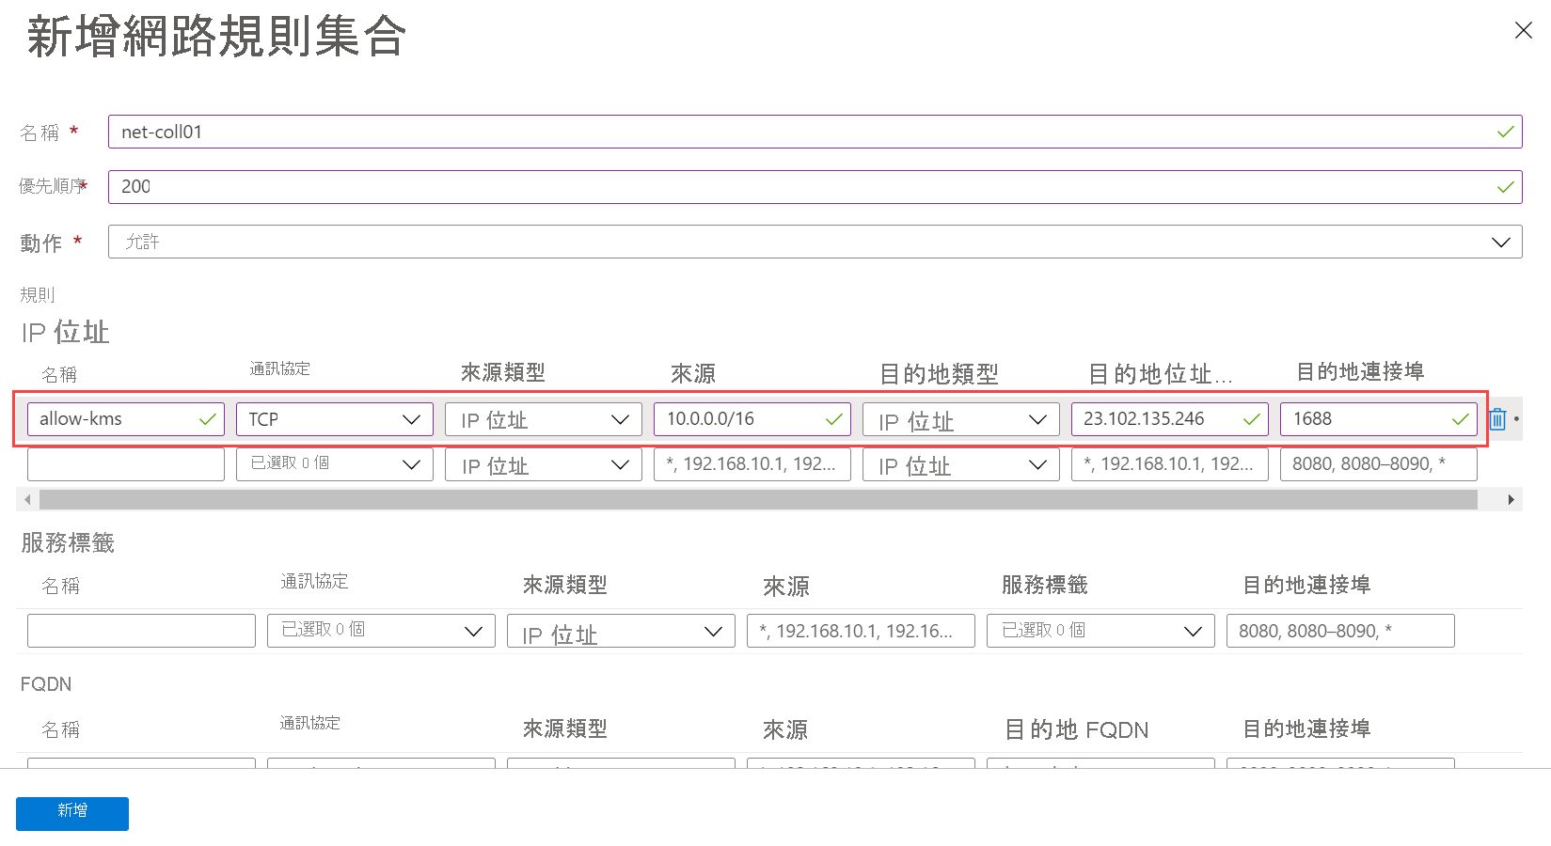This screenshot has height=846, width=1551.
Task: Click the 新增 button
Action: pos(72,813)
